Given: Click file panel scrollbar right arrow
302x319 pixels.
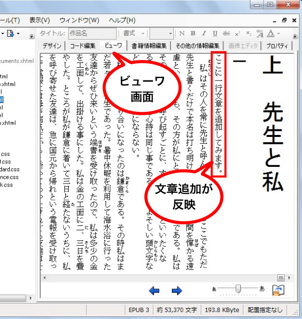Looking at the screenshot, I should coord(31,298).
